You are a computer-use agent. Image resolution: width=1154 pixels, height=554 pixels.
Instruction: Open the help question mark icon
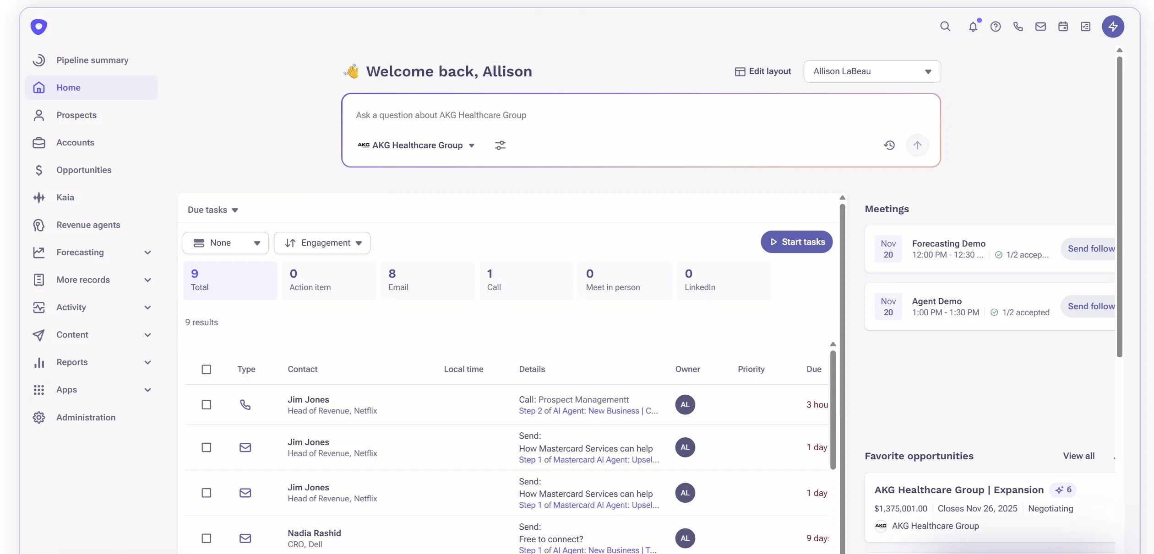pyautogui.click(x=996, y=27)
